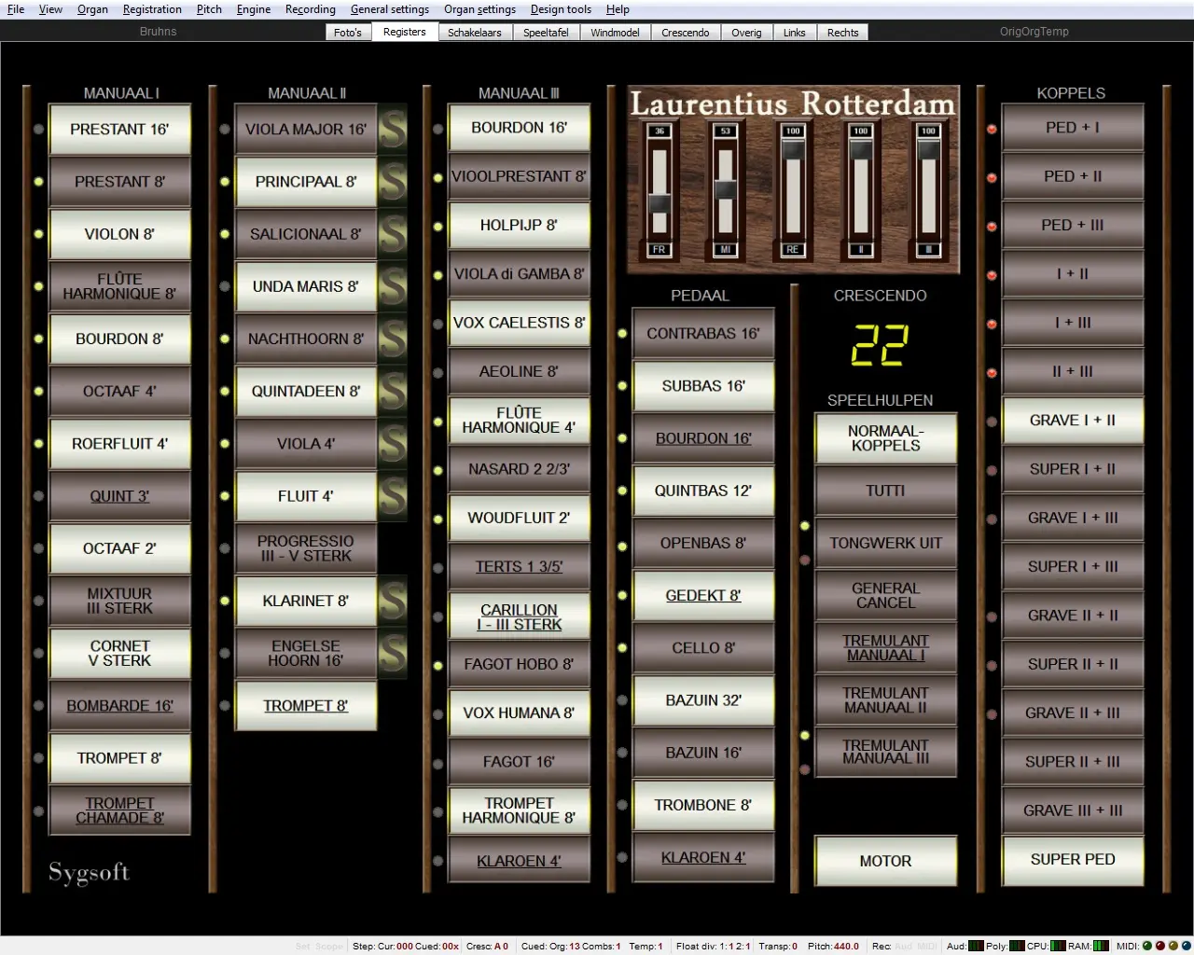Toggle the PRESTANT 16' stop on Manuaal I
Viewport: 1194px width, 955px height.
point(119,130)
